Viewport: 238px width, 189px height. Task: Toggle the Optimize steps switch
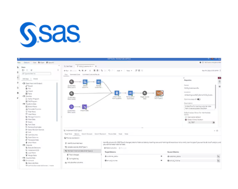(x=198, y=99)
